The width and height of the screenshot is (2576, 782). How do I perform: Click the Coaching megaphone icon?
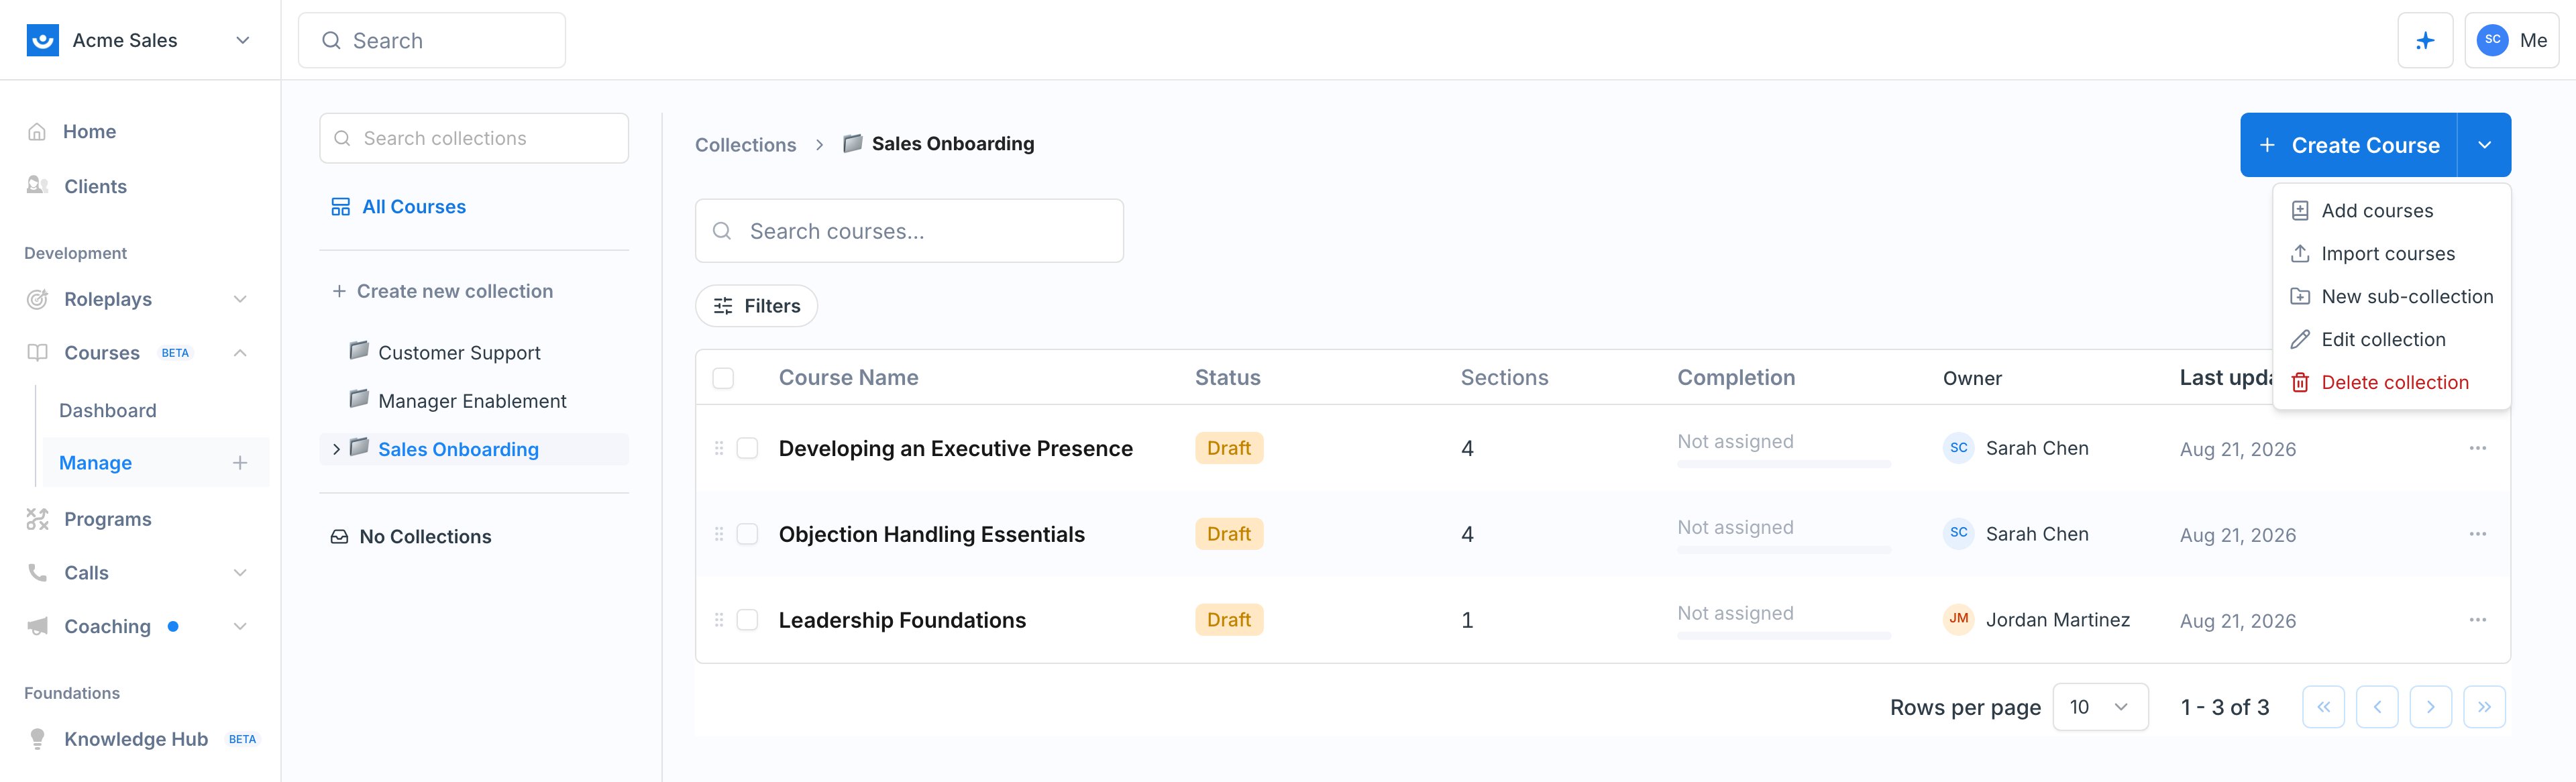tap(37, 626)
